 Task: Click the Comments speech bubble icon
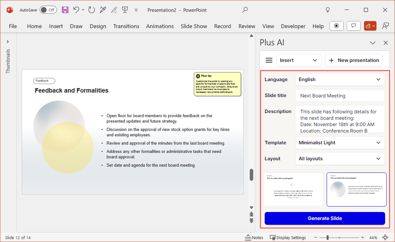pos(354,26)
